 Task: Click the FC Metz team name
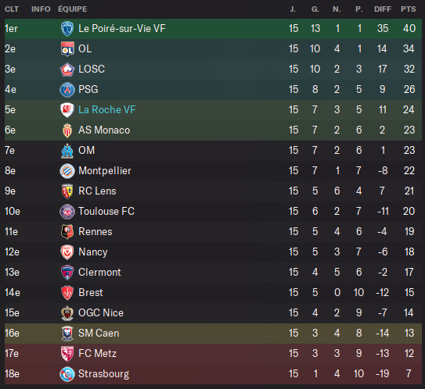tap(97, 354)
